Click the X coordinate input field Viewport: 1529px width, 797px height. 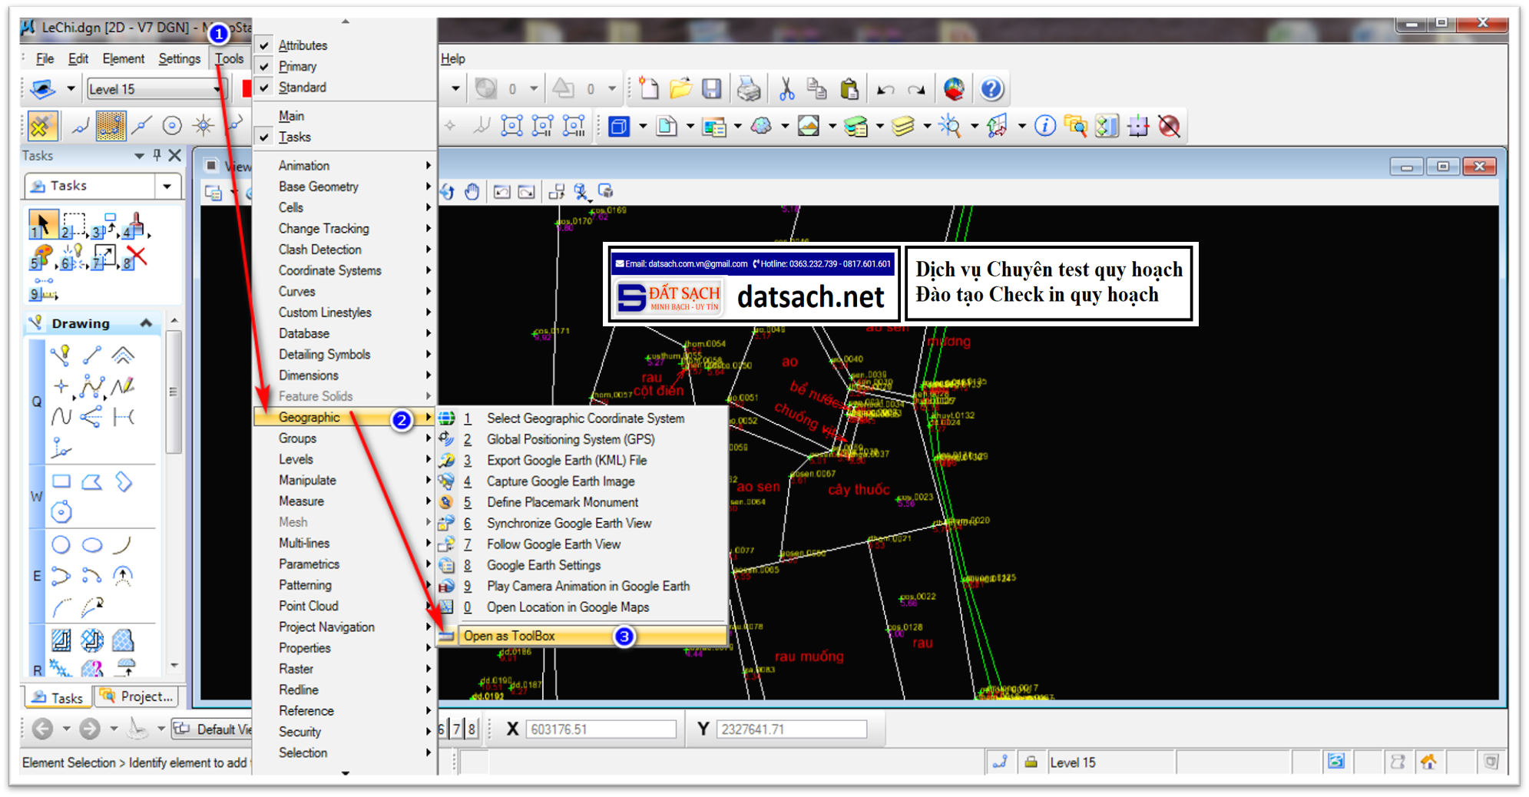click(x=601, y=729)
